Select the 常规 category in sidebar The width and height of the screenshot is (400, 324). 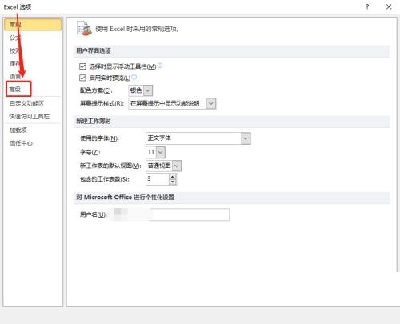[x=33, y=25]
